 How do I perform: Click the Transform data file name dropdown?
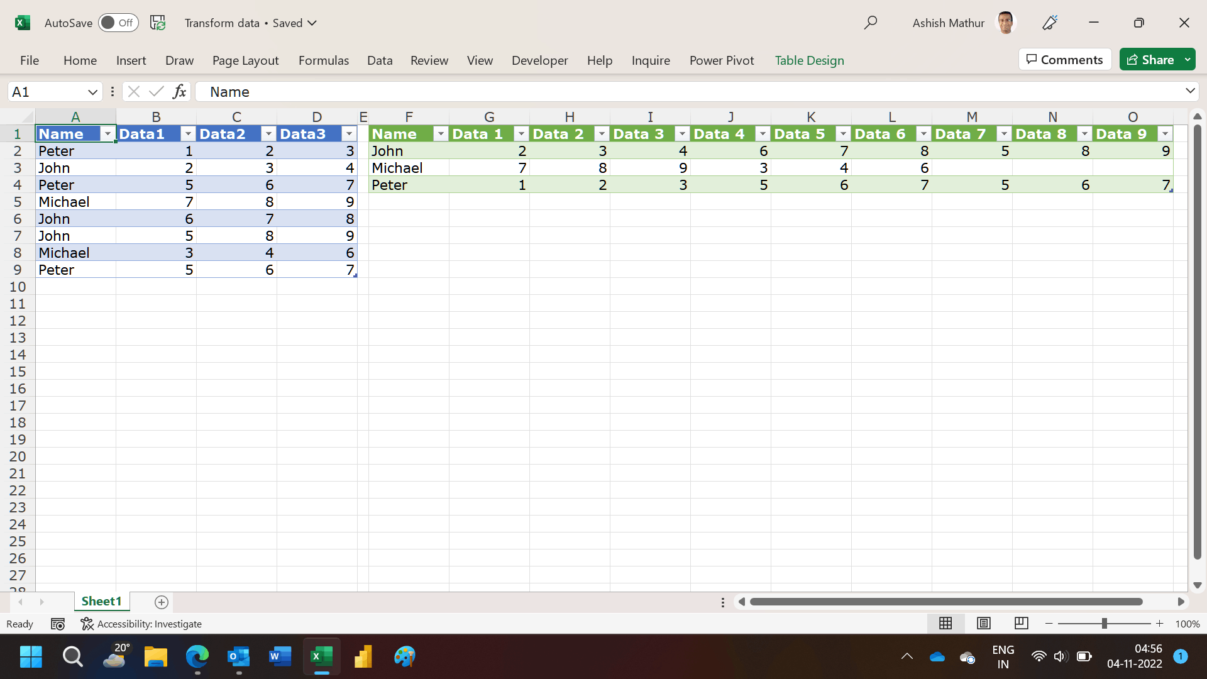click(251, 23)
